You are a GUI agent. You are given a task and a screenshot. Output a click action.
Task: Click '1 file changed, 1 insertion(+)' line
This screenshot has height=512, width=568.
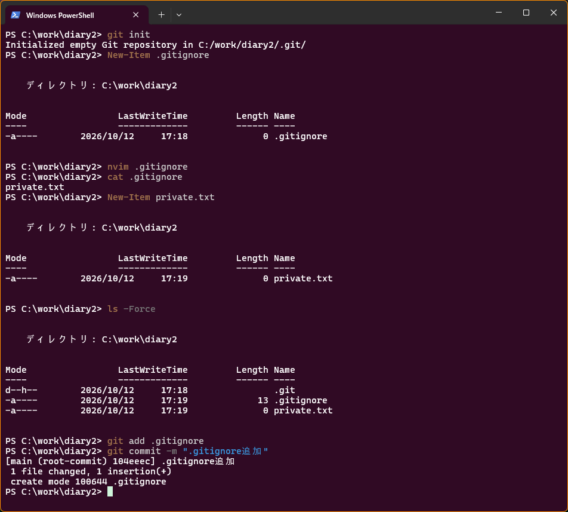click(91, 471)
